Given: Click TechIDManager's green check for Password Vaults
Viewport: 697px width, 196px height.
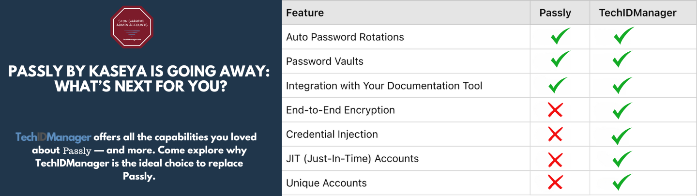Looking at the screenshot, I should click(621, 61).
